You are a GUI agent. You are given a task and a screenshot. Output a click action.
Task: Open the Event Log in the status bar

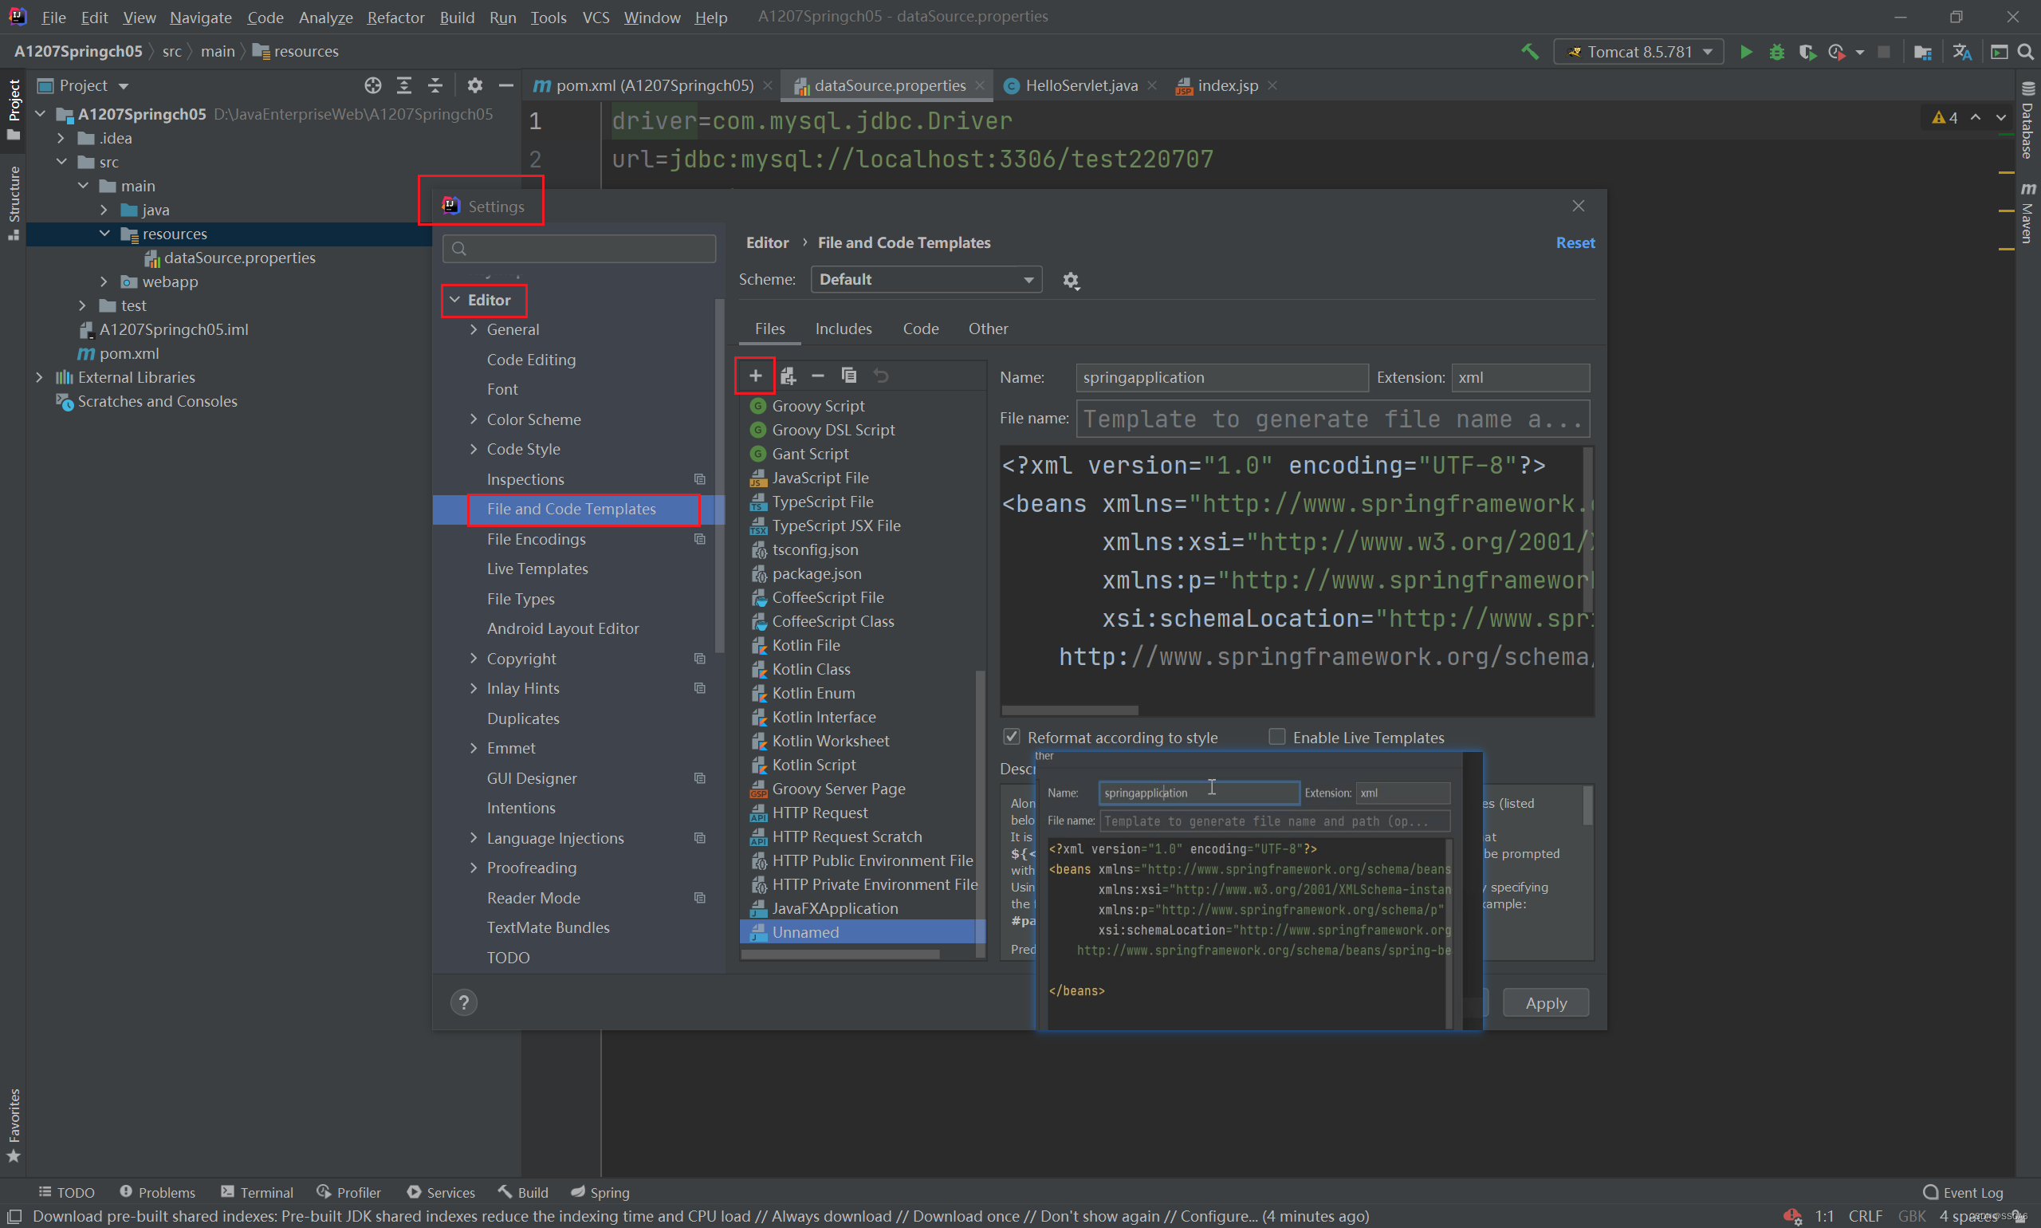click(x=1963, y=1192)
